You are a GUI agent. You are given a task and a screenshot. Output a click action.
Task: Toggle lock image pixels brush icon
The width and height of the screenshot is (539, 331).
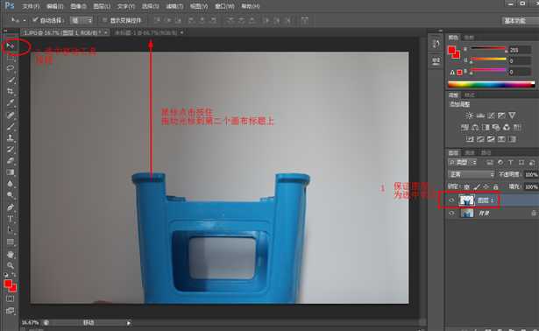click(477, 187)
